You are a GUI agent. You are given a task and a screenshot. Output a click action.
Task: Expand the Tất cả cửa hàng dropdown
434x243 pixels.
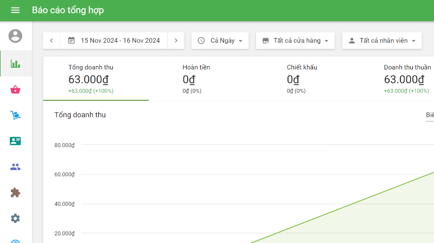(296, 41)
